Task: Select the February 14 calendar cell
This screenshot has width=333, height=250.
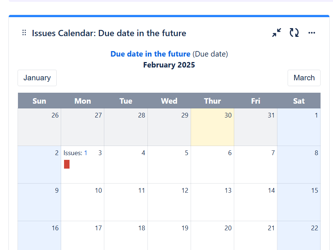Action: (255, 202)
